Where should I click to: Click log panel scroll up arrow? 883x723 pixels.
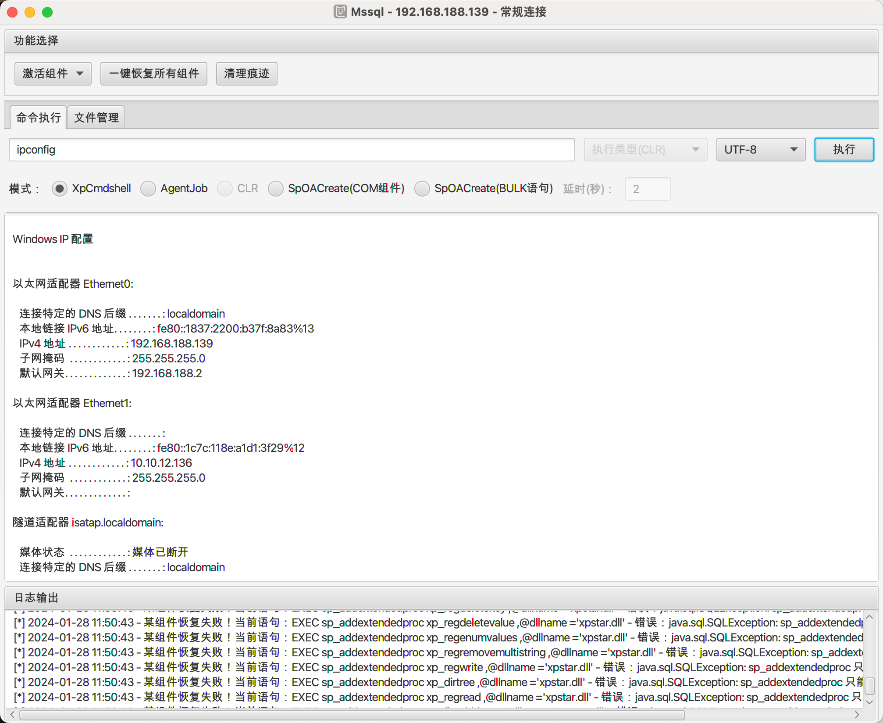click(x=870, y=617)
